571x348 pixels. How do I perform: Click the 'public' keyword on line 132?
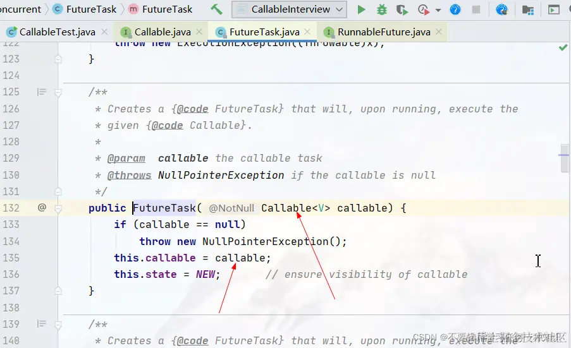click(x=107, y=208)
